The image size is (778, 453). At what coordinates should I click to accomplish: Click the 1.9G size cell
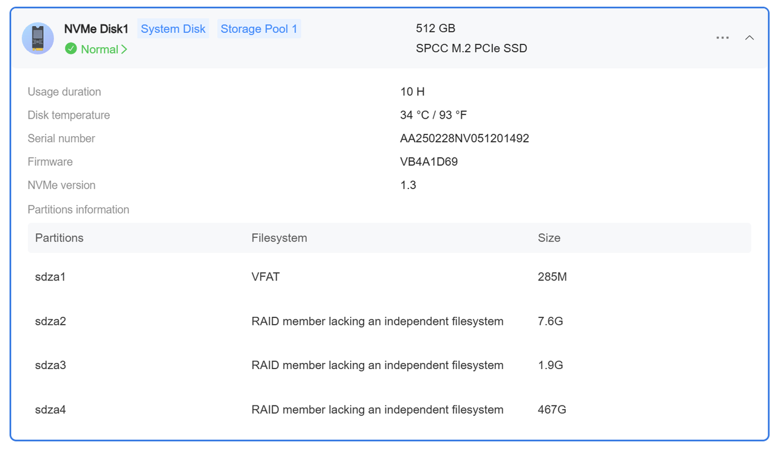click(x=551, y=365)
